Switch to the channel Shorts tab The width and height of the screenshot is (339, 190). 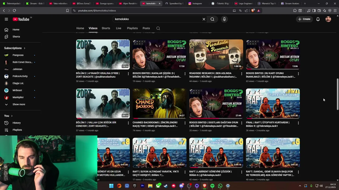click(x=106, y=28)
